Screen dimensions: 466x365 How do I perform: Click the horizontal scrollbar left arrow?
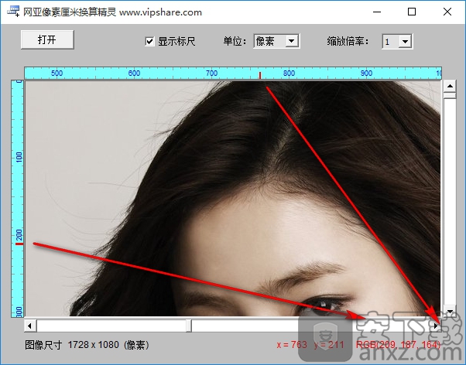point(29,326)
